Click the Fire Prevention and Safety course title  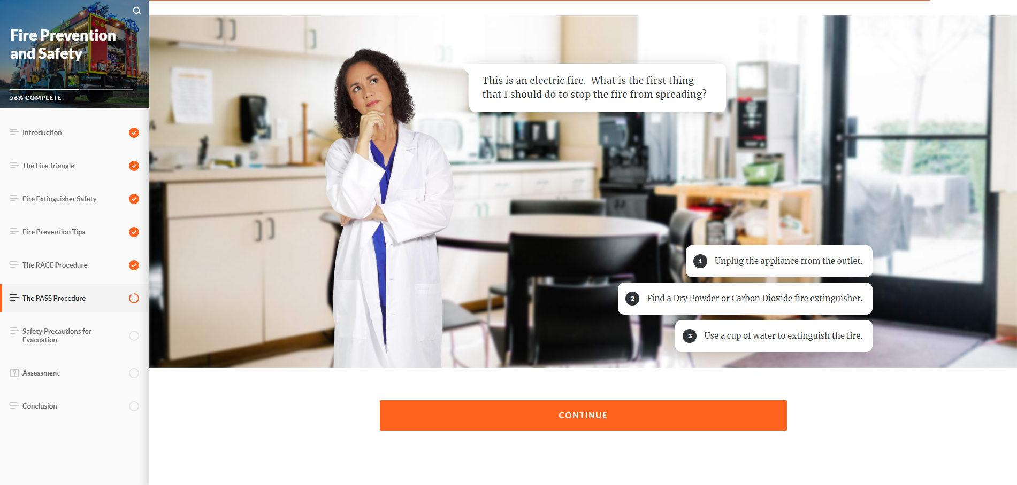tap(63, 44)
